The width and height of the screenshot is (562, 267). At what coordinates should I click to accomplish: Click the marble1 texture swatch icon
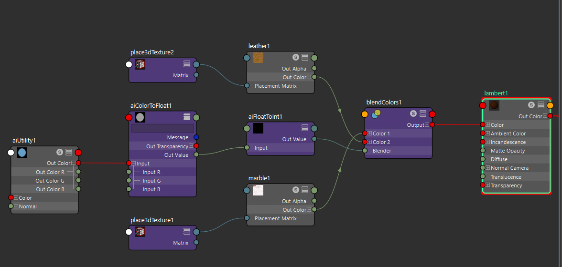[x=258, y=190]
